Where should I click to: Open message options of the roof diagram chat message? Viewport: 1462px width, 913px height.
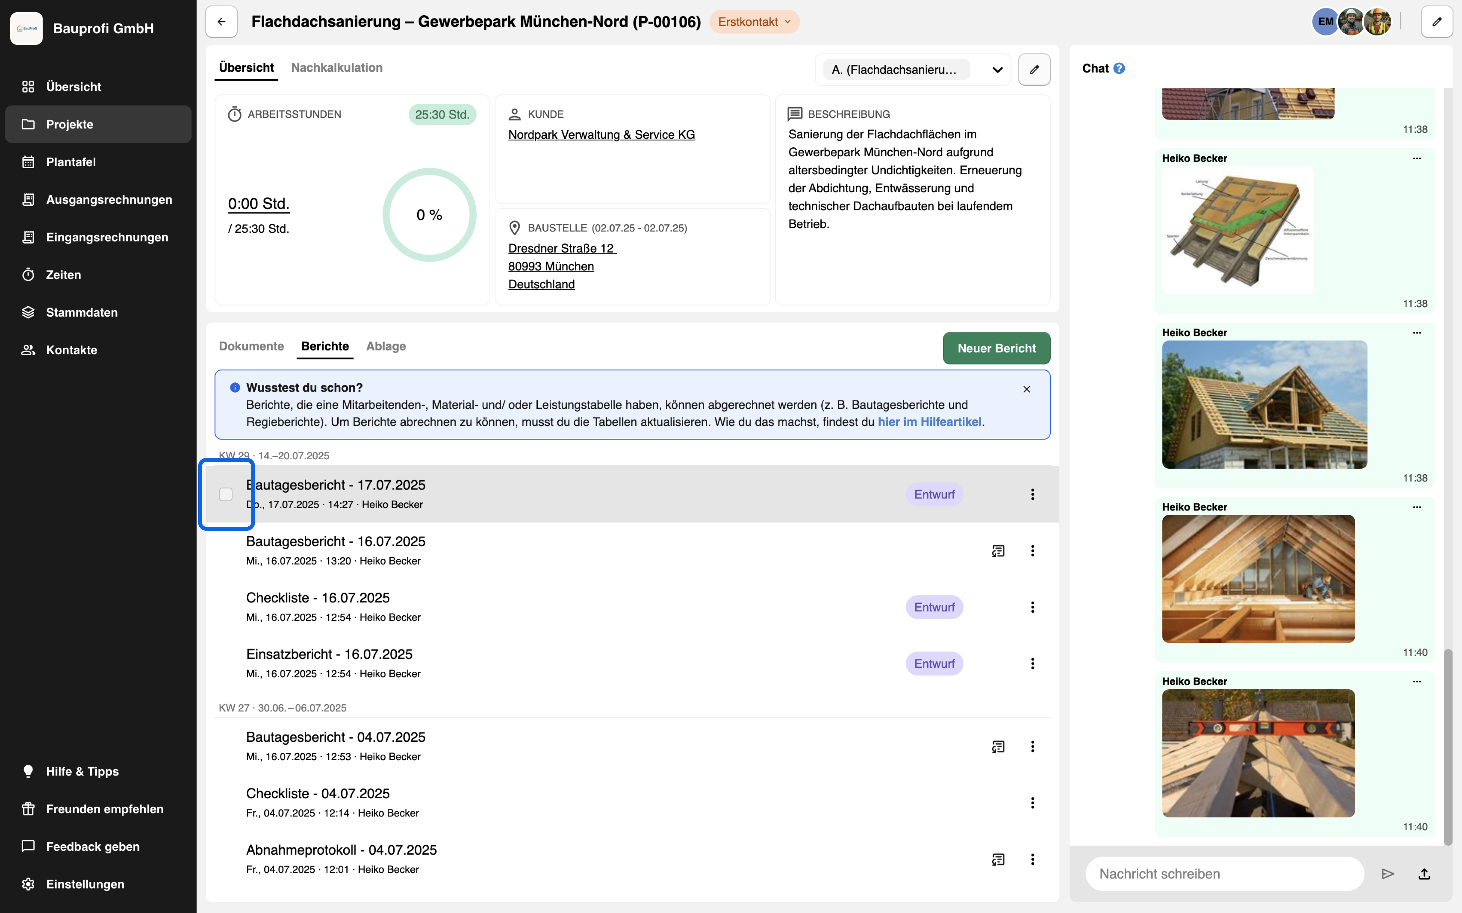(1417, 158)
